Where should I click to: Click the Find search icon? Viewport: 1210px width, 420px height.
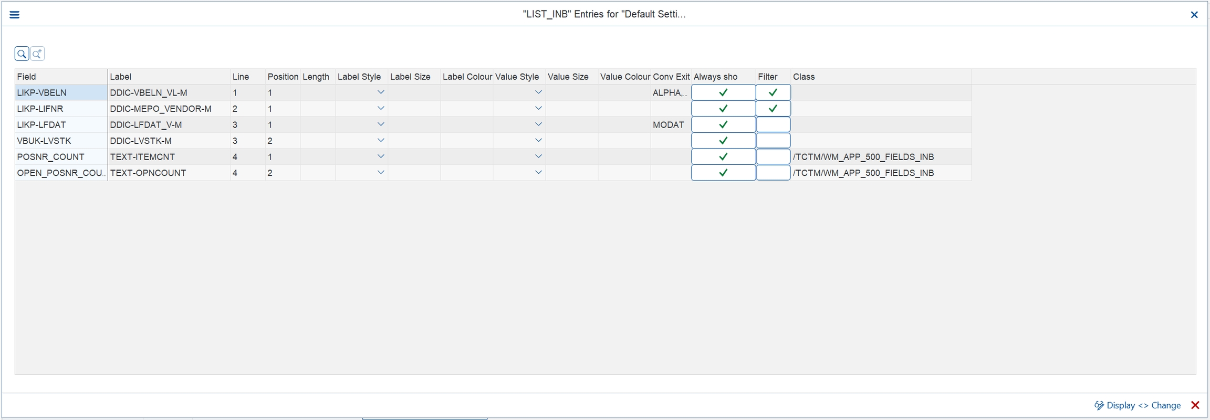pyautogui.click(x=22, y=54)
